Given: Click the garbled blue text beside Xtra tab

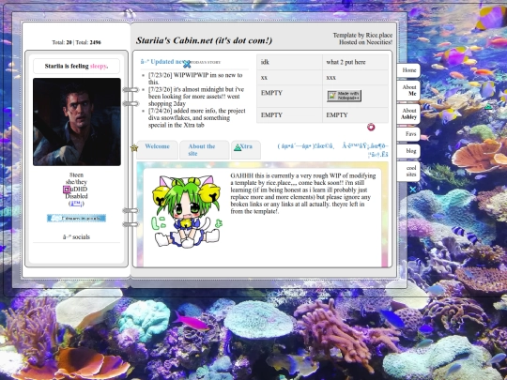Looking at the screenshot, I should click(332, 149).
